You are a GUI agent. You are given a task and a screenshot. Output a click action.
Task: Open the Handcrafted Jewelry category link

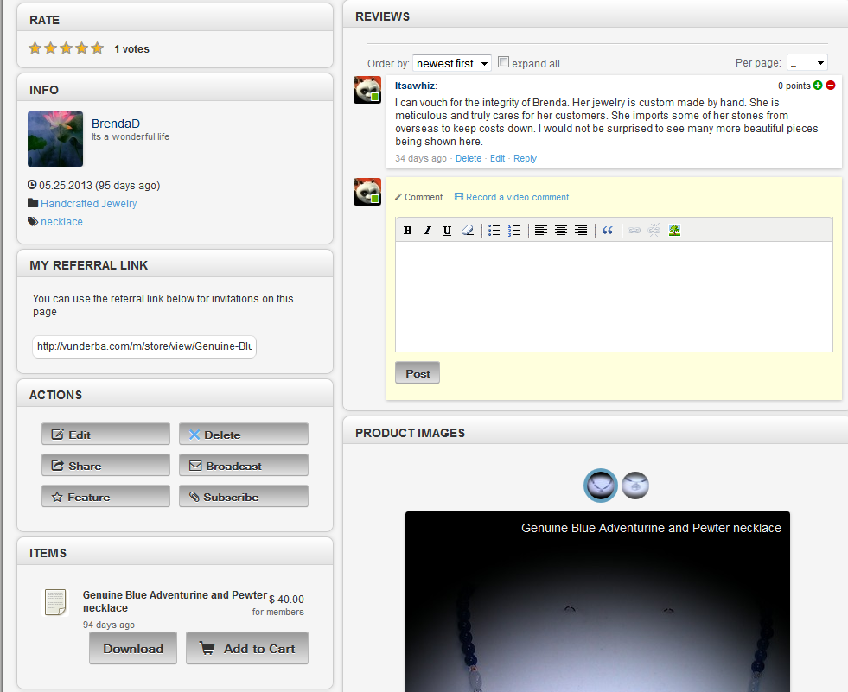[x=88, y=204]
